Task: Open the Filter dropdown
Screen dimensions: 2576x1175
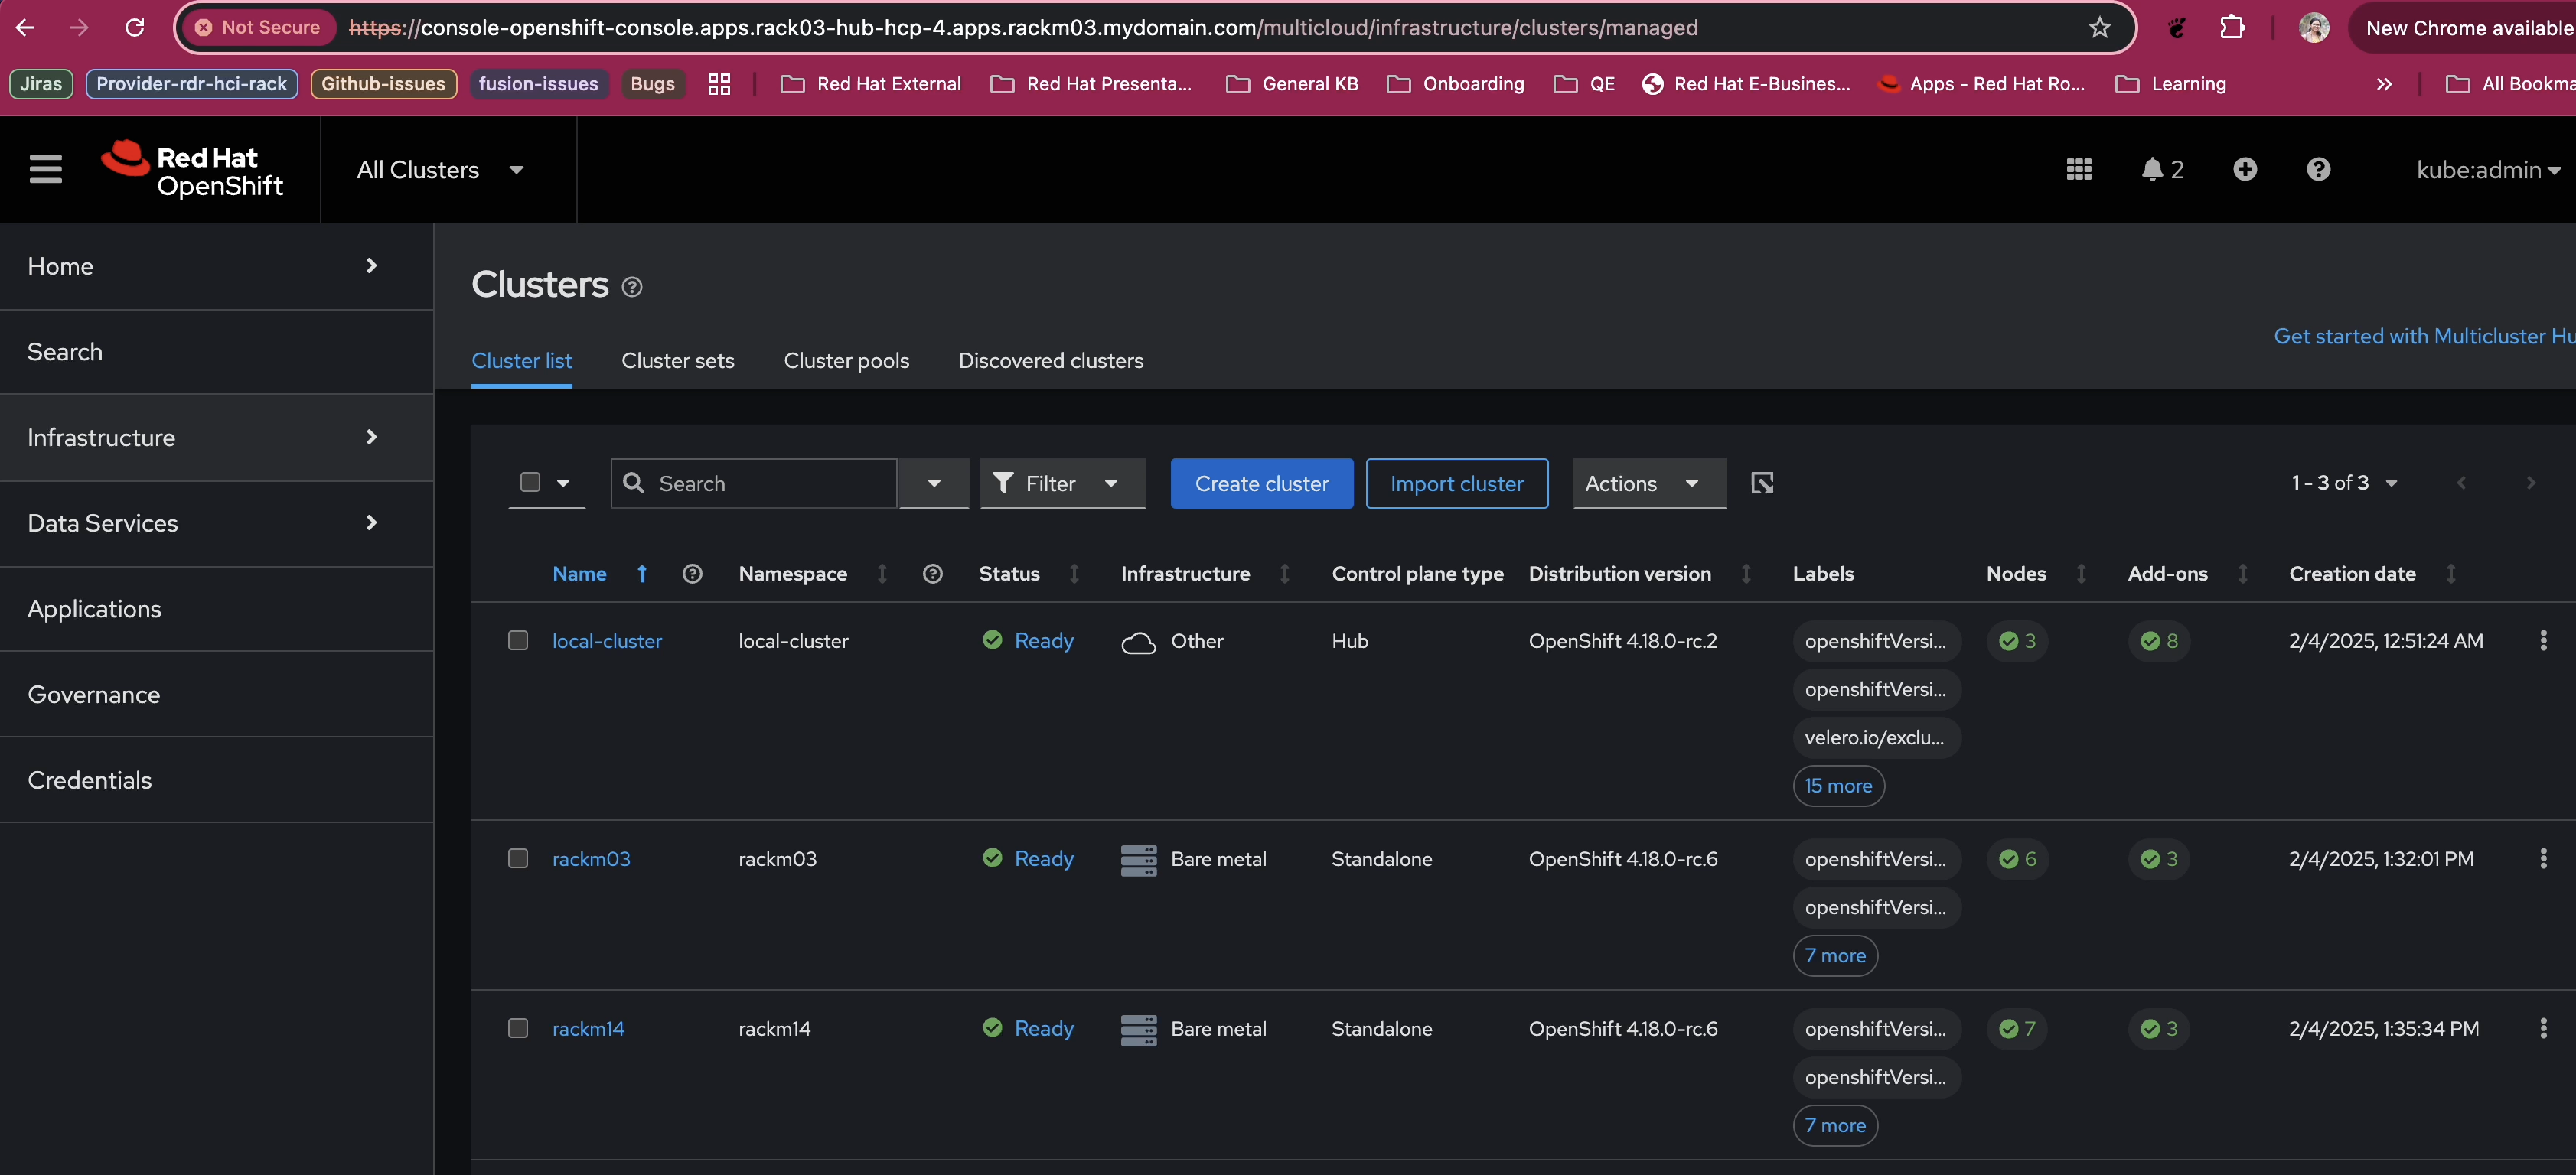Action: [x=1062, y=483]
